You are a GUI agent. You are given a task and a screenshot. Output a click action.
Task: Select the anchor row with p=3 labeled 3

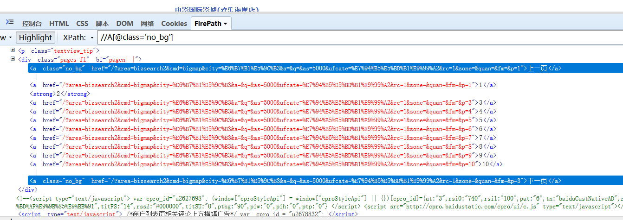click(x=263, y=102)
